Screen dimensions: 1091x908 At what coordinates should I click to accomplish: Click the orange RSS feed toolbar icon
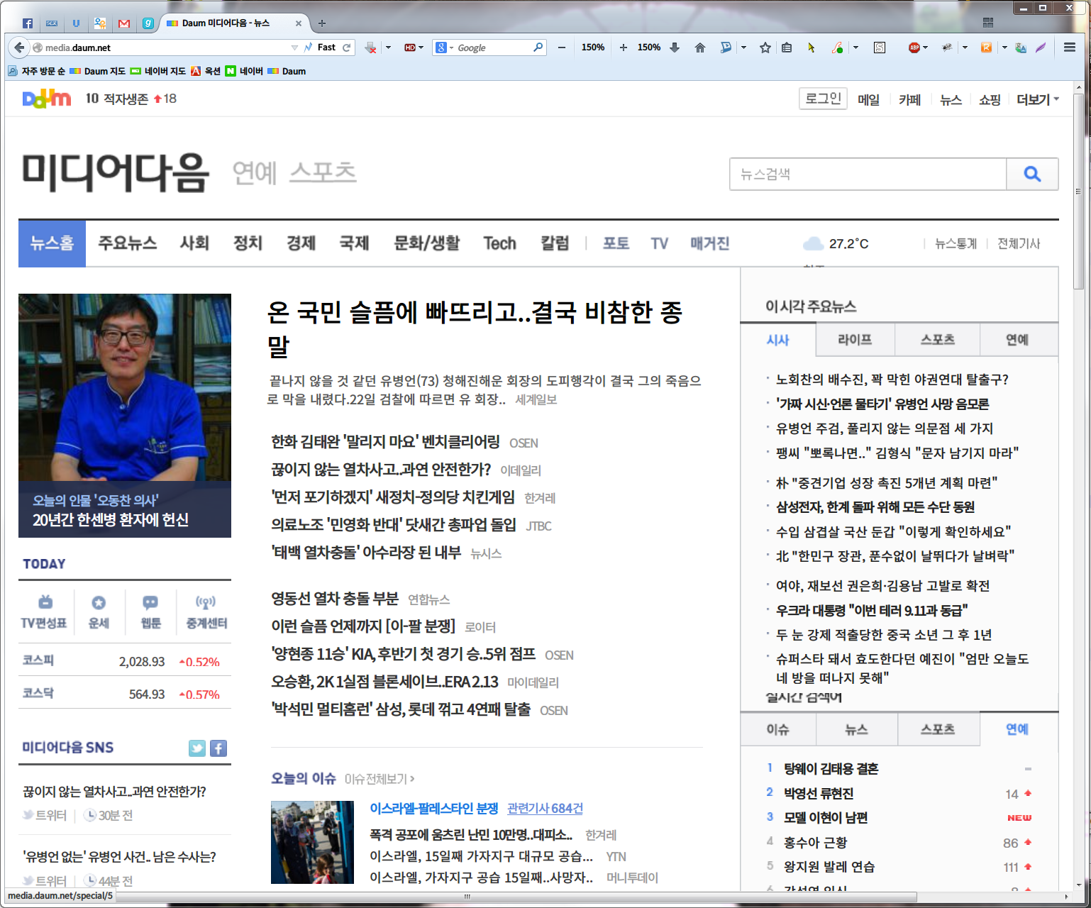[x=986, y=48]
